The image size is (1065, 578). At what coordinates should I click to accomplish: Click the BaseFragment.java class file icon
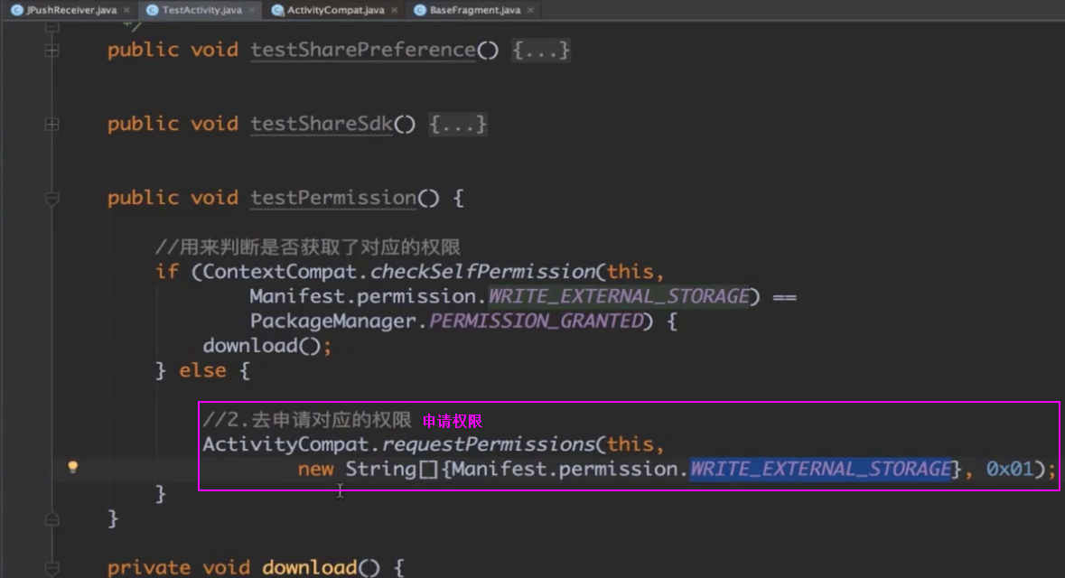point(420,10)
